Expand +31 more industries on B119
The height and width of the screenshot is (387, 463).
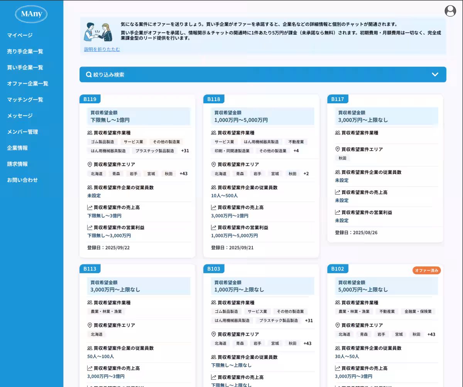click(185, 151)
